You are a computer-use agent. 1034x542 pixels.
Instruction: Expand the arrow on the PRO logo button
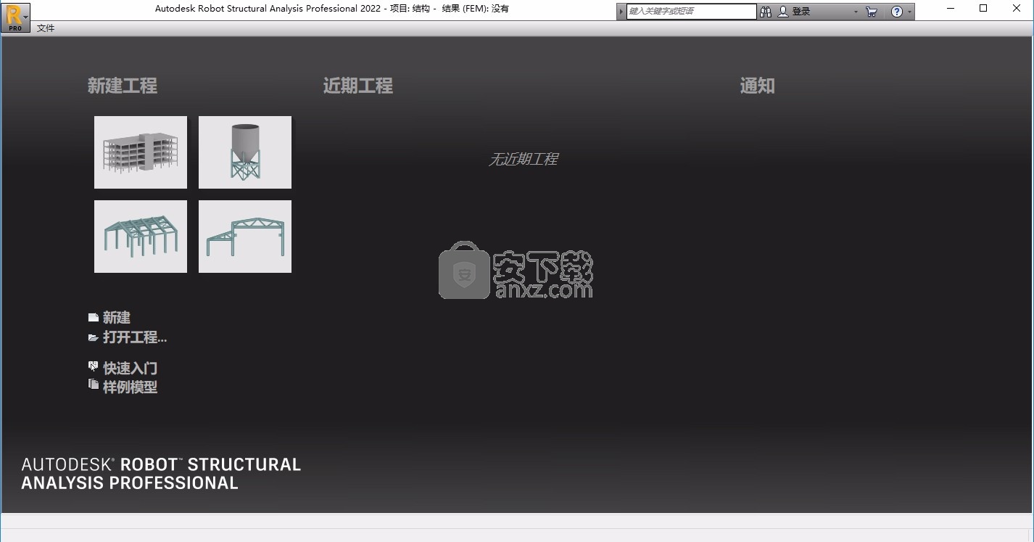click(26, 17)
